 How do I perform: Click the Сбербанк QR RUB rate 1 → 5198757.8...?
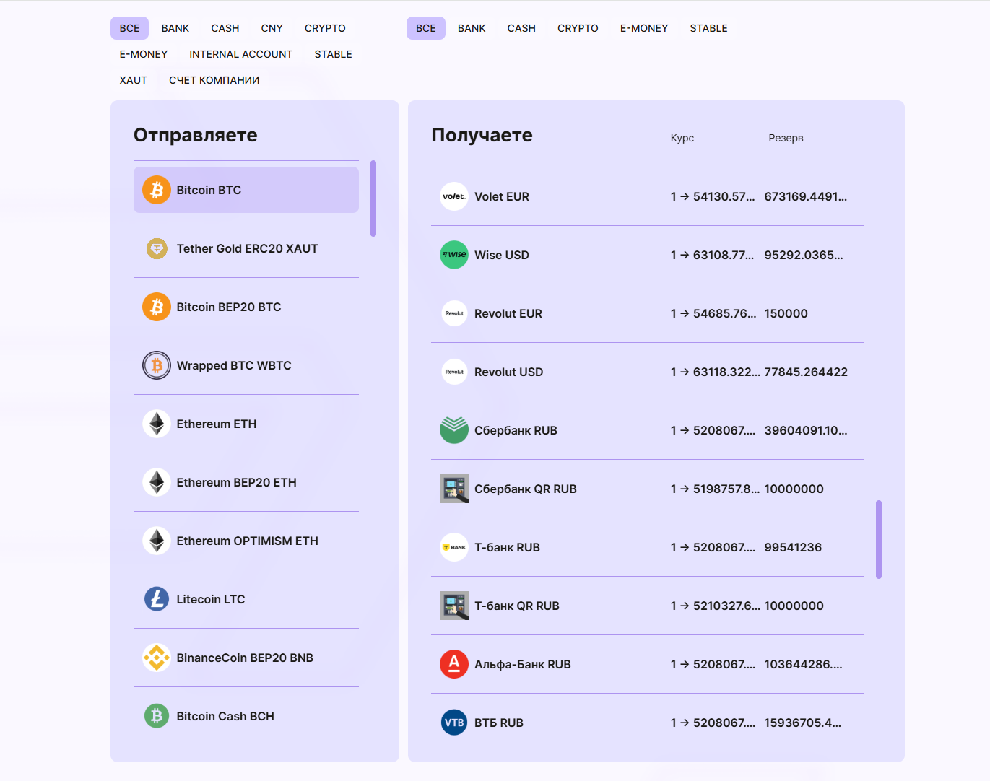[x=715, y=489]
